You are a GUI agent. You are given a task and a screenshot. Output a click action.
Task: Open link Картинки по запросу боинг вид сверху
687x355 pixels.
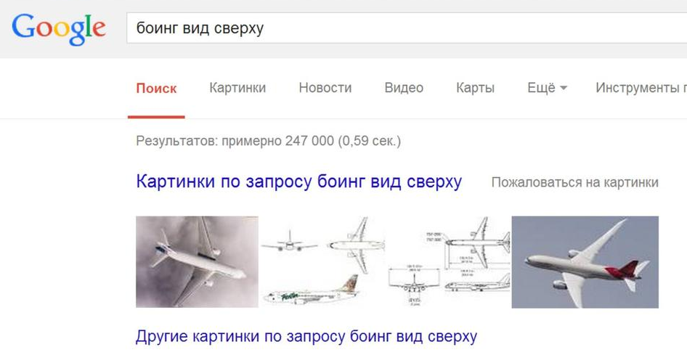pos(298,181)
